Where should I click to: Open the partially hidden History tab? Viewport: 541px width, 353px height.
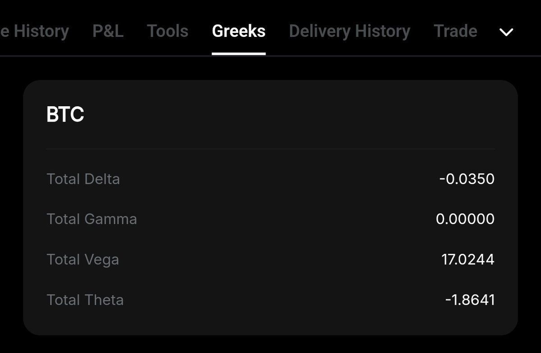point(34,32)
